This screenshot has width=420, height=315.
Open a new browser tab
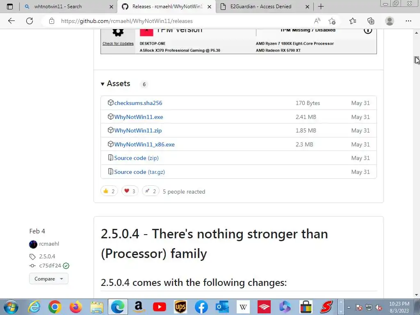click(x=321, y=7)
